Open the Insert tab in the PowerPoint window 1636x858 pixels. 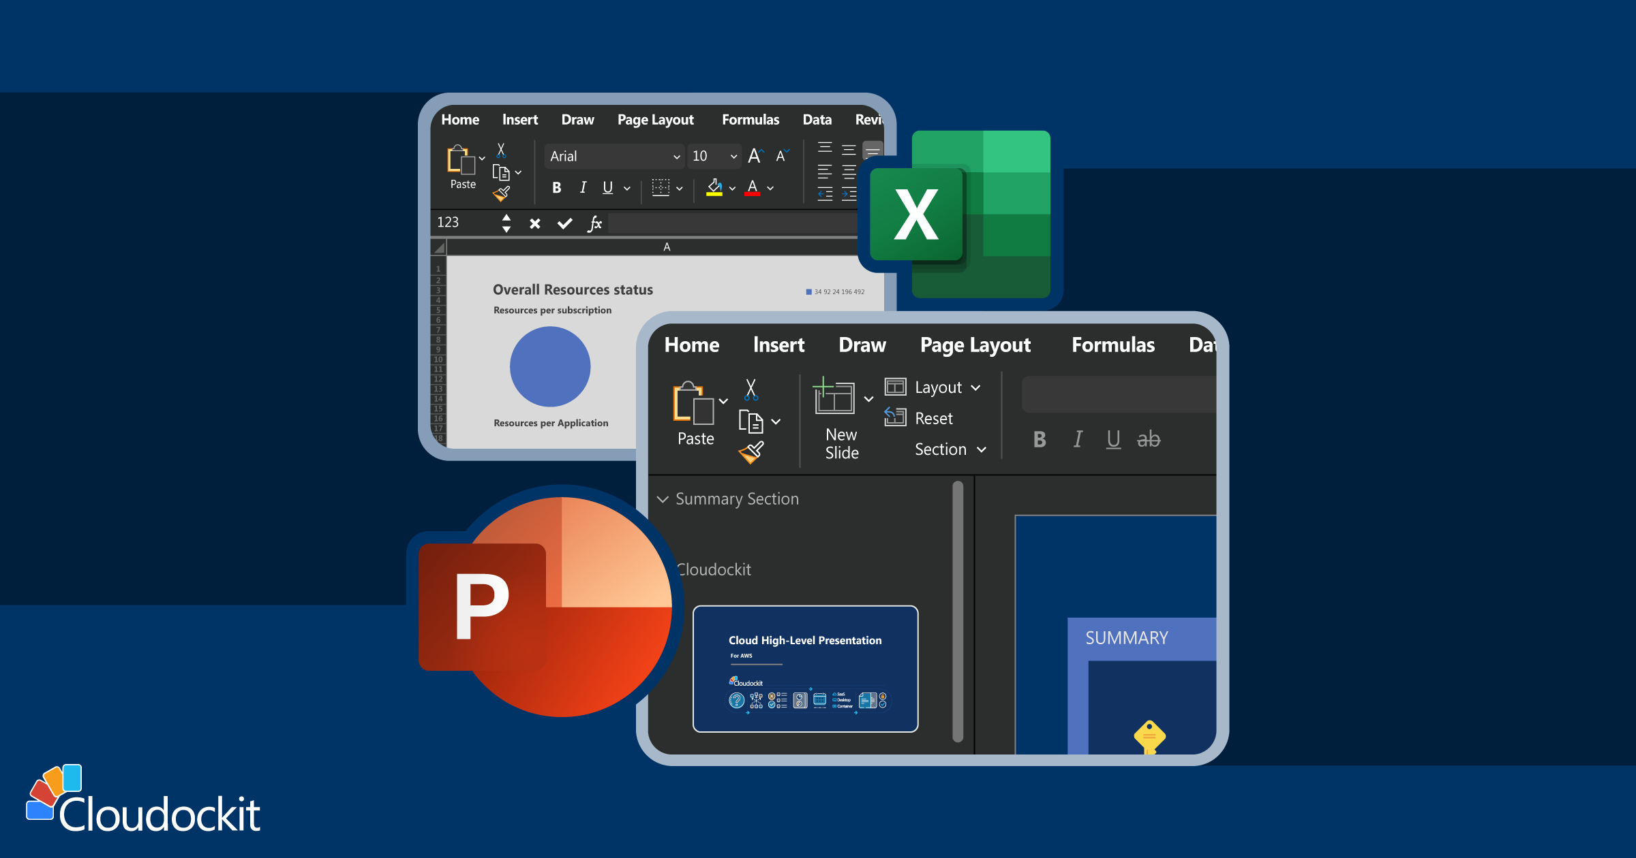coord(778,345)
